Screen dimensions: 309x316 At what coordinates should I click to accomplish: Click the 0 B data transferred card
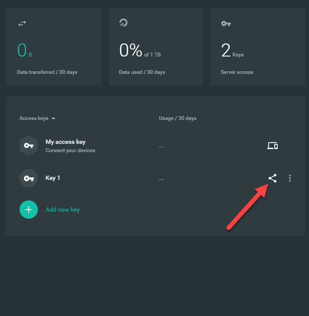54,47
